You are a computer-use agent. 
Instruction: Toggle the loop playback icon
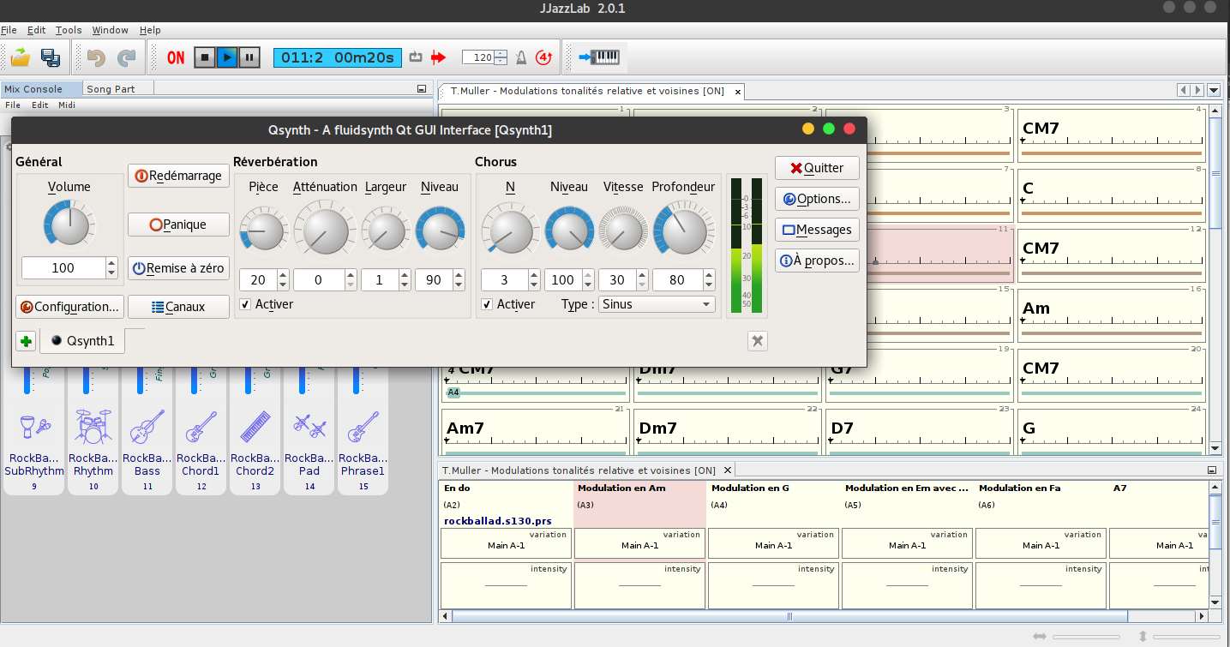(x=416, y=57)
